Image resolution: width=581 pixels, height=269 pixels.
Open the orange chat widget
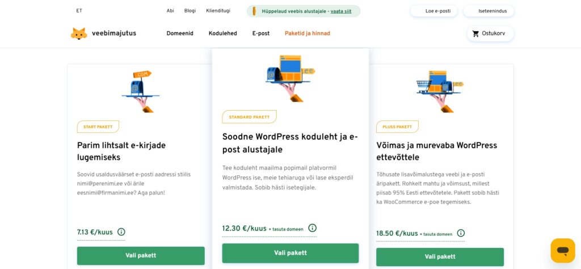tap(563, 250)
